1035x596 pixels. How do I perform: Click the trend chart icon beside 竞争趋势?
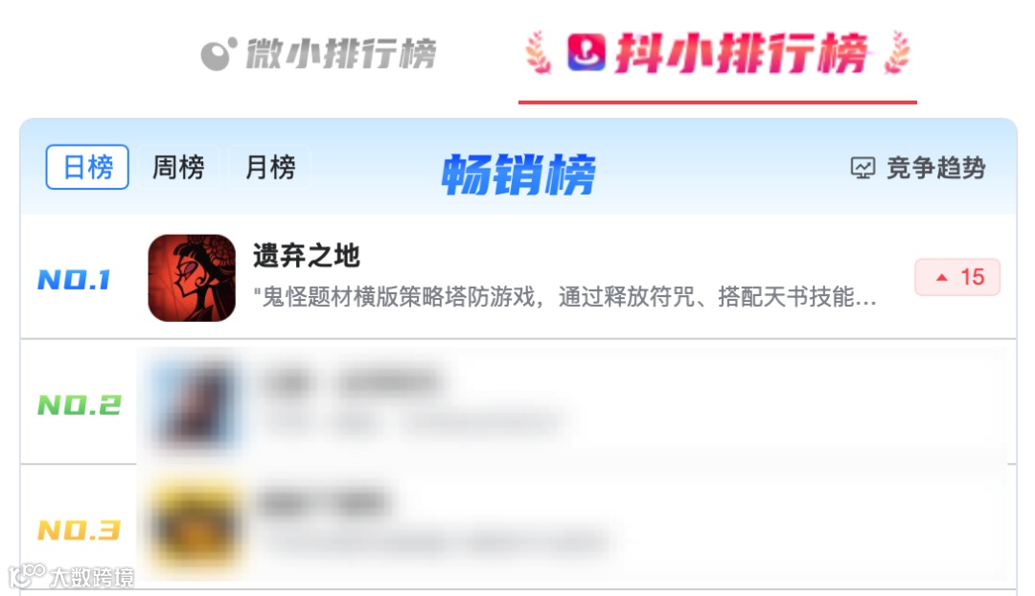(862, 169)
